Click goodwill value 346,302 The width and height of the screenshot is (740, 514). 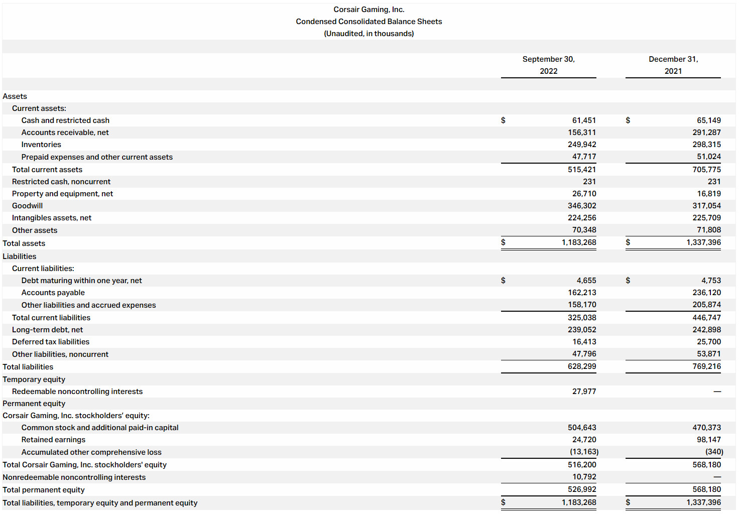(582, 206)
